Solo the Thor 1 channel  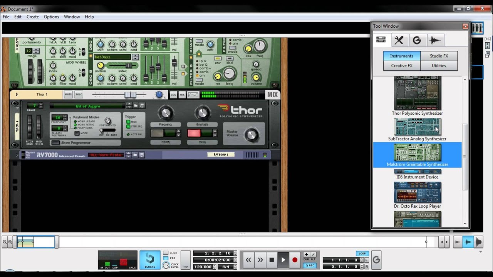point(79,94)
